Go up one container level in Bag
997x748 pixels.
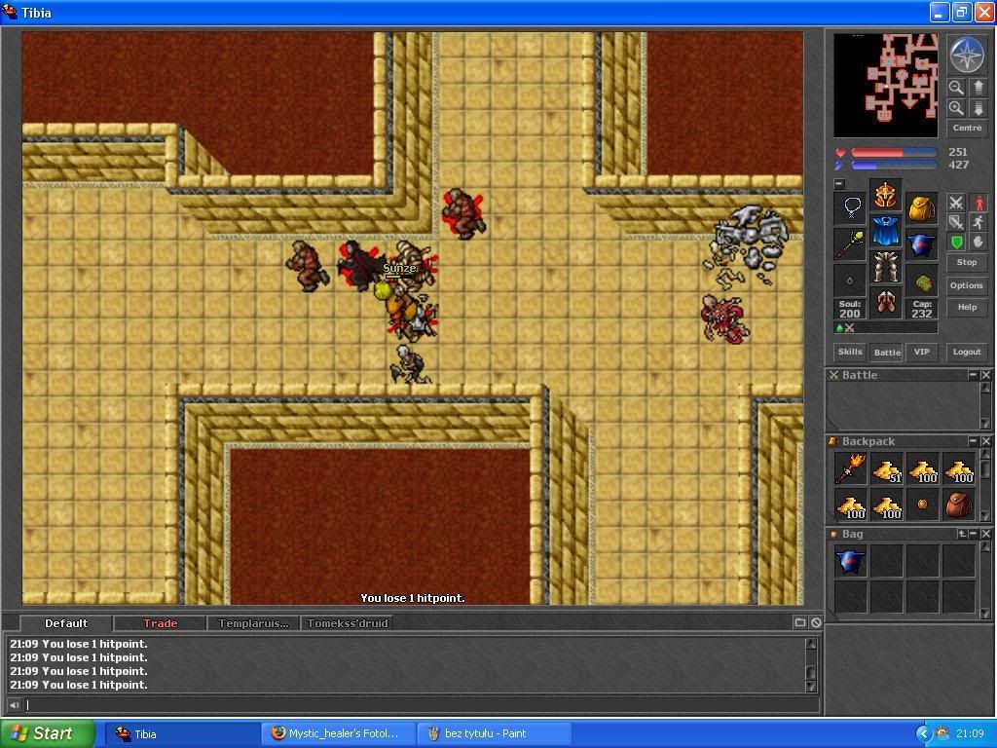click(962, 534)
